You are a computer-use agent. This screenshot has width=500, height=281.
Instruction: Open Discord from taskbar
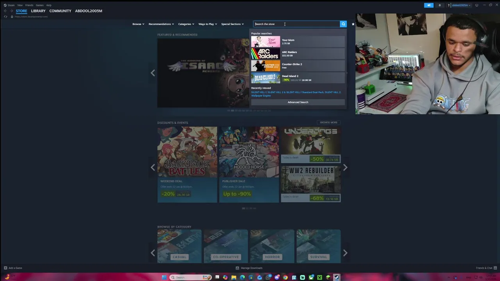tap(277, 277)
